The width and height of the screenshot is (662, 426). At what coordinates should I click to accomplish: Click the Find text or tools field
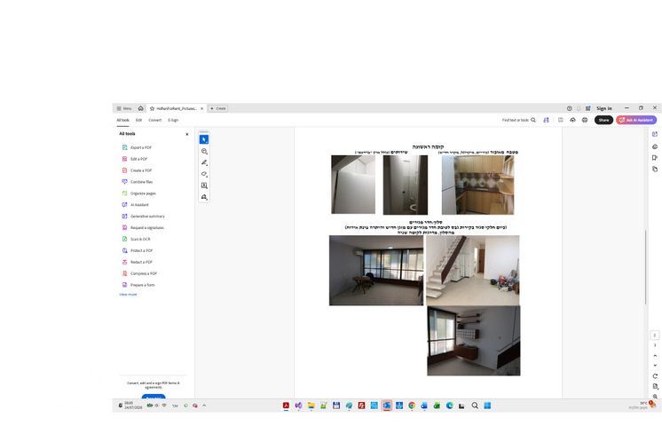pyautogui.click(x=518, y=120)
